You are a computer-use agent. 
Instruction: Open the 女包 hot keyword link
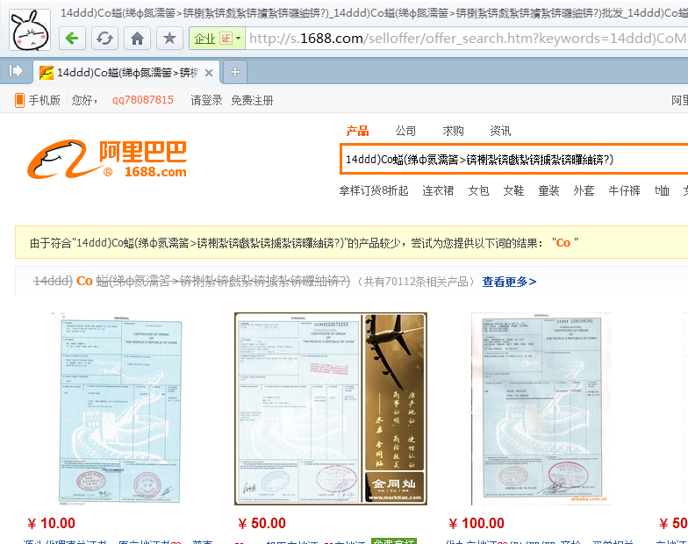point(478,190)
